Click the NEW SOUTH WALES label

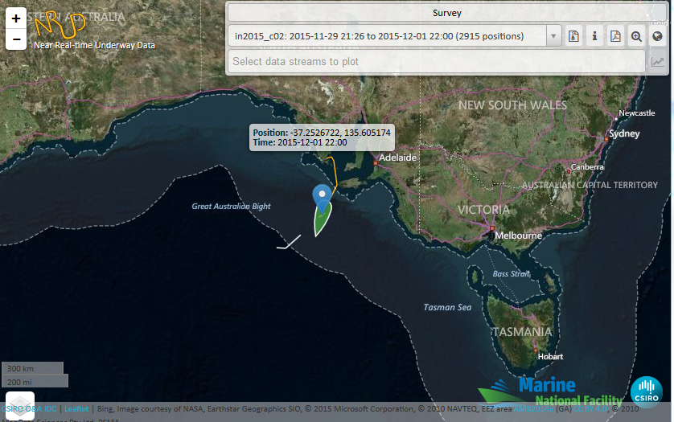tap(512, 105)
